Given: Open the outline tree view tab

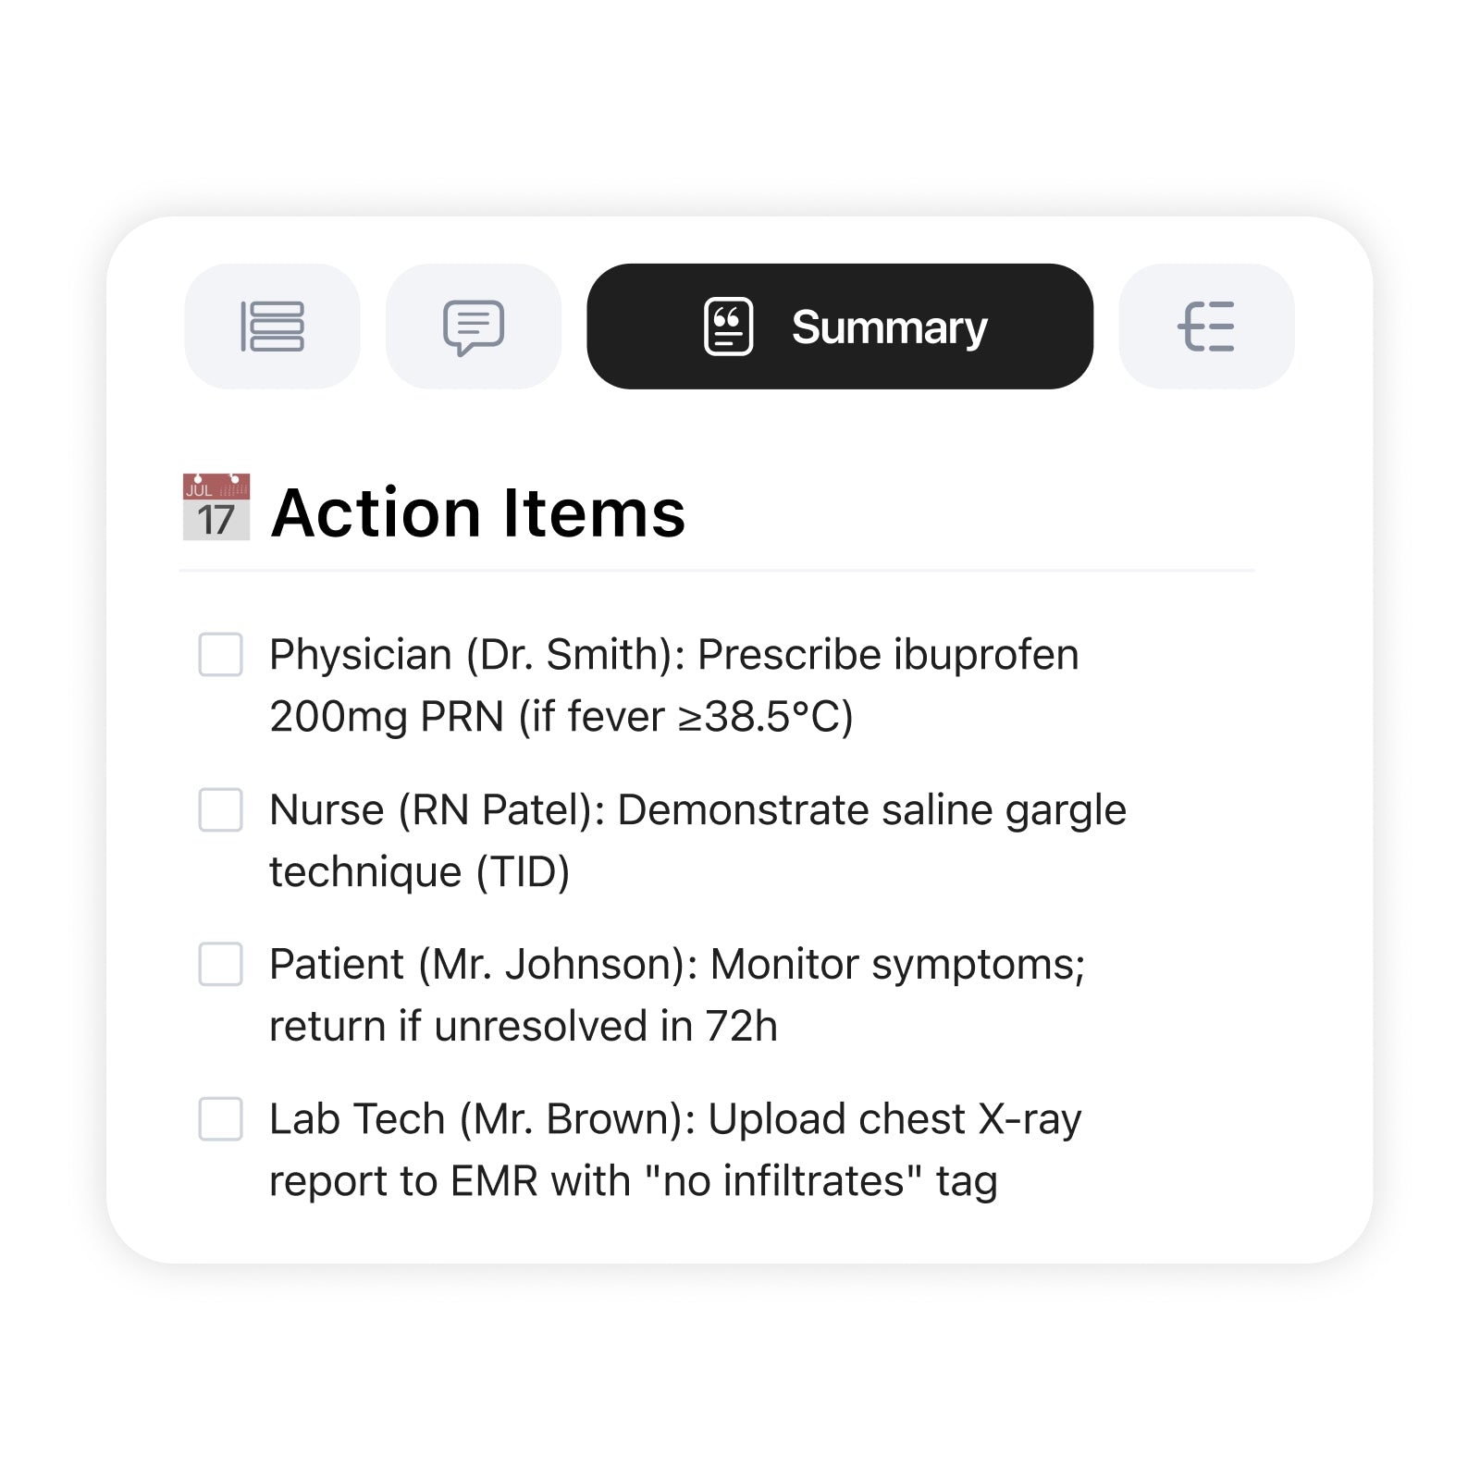Looking at the screenshot, I should pos(1206,327).
